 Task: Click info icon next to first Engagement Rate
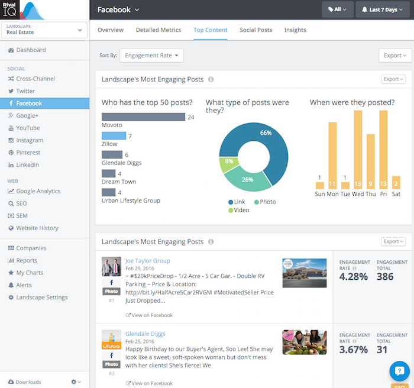coord(354,269)
